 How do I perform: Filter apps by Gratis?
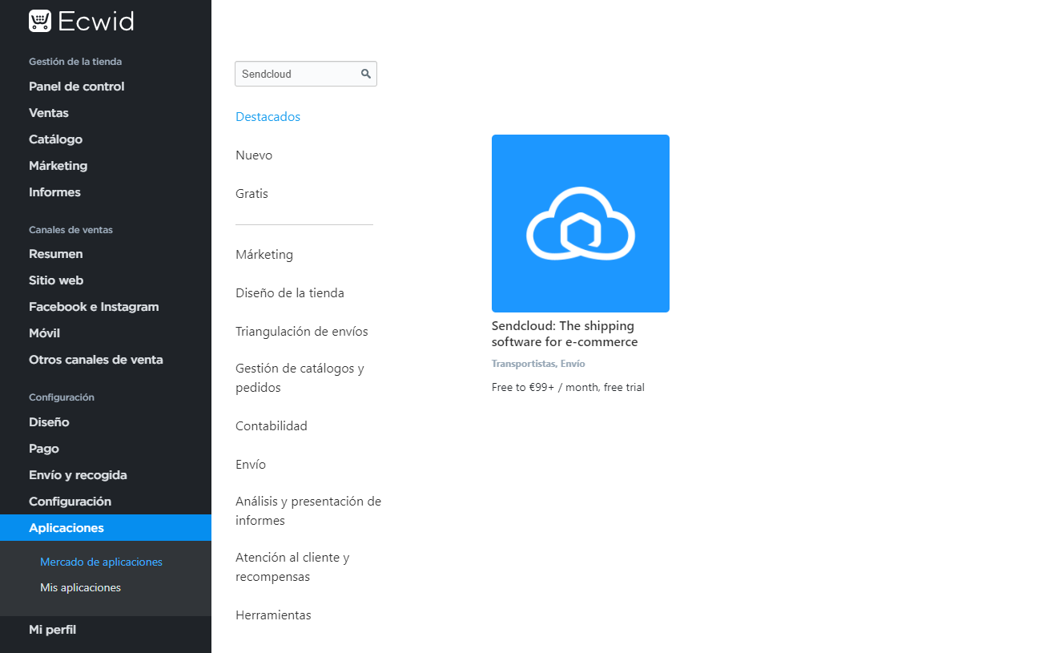pos(251,194)
